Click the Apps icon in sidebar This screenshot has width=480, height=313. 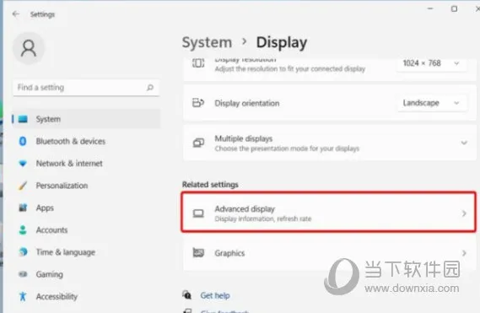(23, 208)
